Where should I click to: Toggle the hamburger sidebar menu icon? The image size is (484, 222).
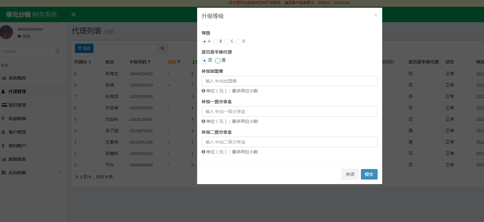(x=73, y=14)
